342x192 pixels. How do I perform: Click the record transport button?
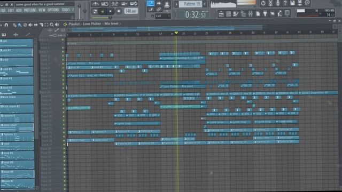point(119,11)
